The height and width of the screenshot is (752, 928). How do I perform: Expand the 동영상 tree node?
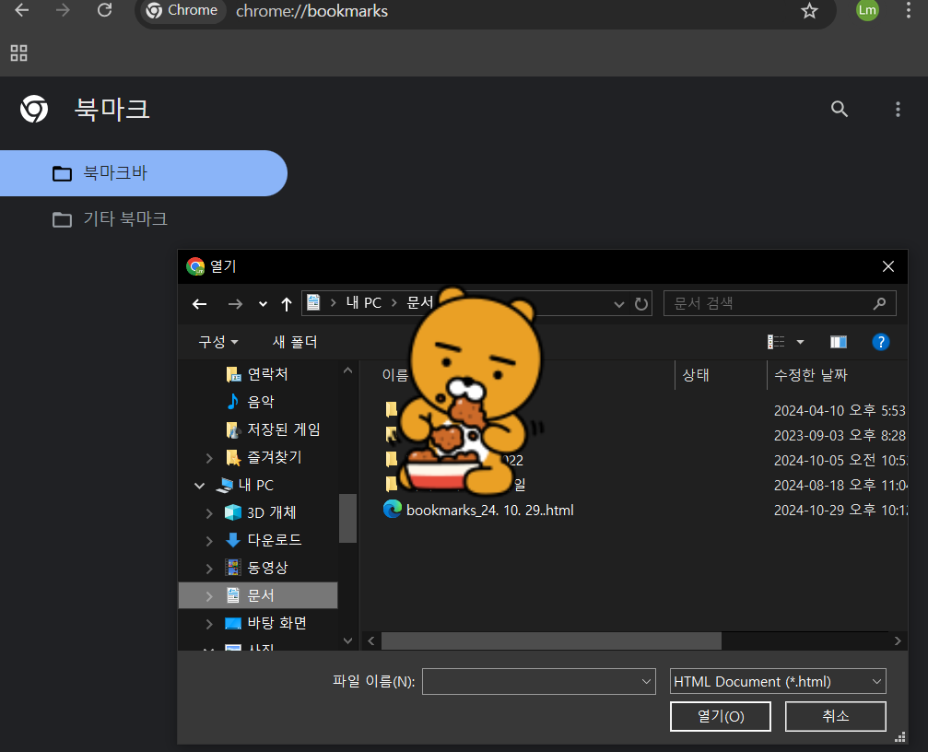tap(208, 568)
